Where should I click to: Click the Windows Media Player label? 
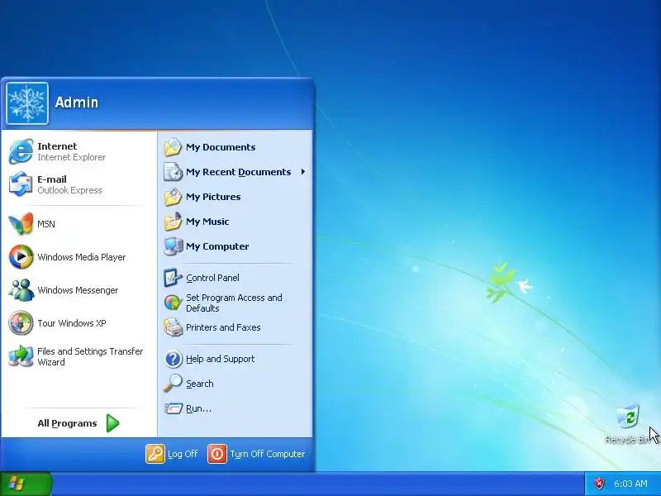pyautogui.click(x=81, y=257)
